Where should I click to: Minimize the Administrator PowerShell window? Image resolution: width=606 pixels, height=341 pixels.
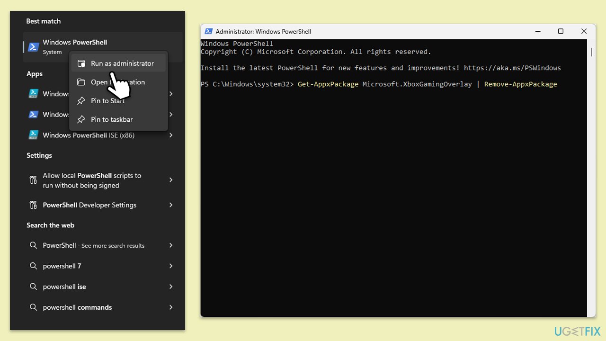(x=538, y=31)
